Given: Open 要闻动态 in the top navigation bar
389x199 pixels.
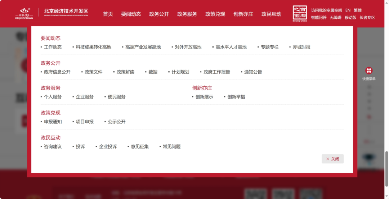Looking at the screenshot, I should click(131, 14).
